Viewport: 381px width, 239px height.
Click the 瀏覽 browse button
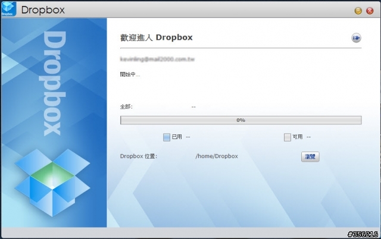(x=310, y=156)
